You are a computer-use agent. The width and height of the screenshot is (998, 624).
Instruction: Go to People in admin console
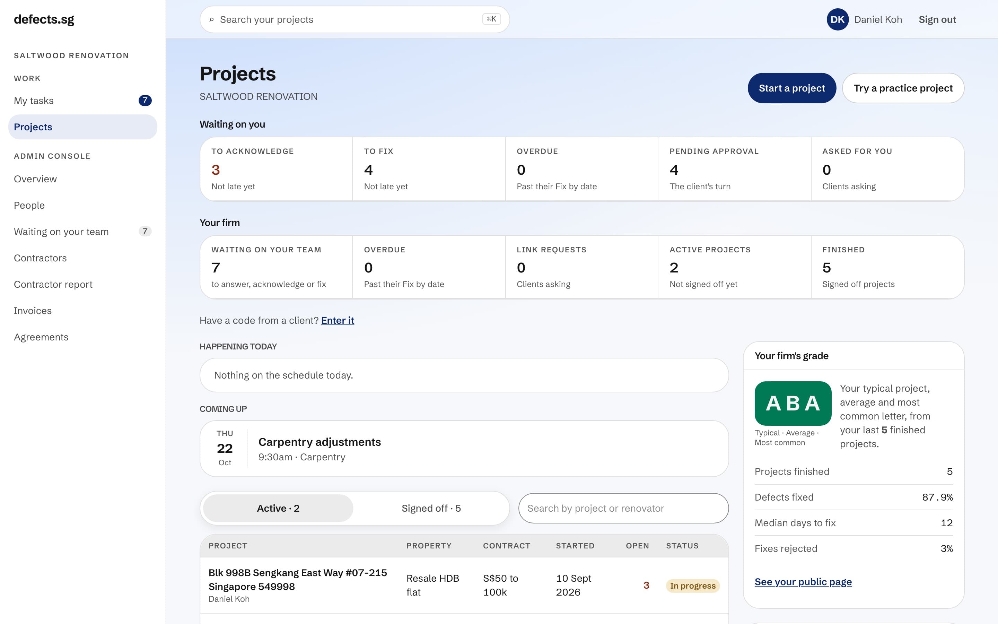pyautogui.click(x=82, y=205)
